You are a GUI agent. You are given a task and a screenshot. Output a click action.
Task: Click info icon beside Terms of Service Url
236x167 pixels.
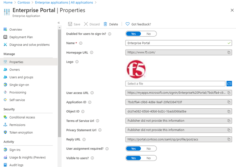[x=98, y=121]
